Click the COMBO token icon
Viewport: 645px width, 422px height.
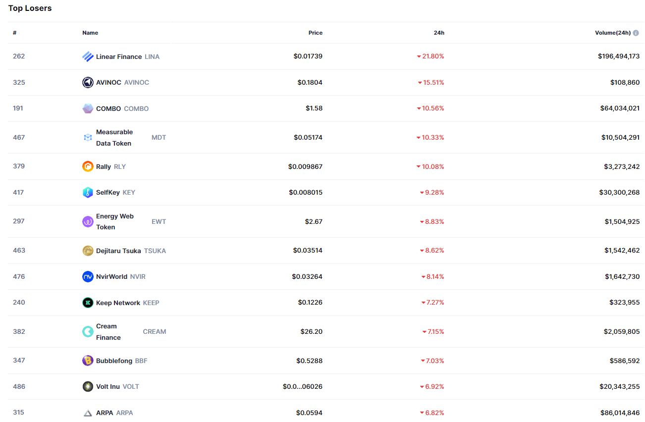tap(88, 108)
